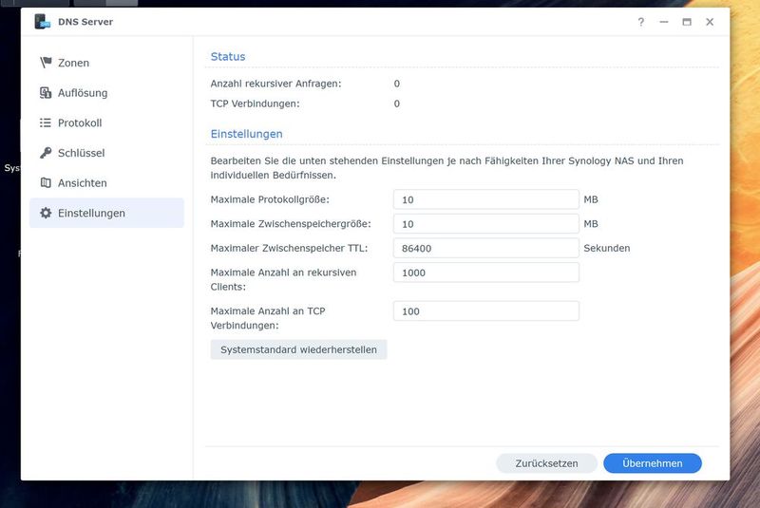Image resolution: width=760 pixels, height=508 pixels.
Task: Focus the rekursiven Clients number field
Action: click(486, 273)
